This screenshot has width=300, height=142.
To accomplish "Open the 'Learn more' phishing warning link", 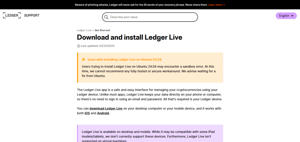I will tap(217, 5).
